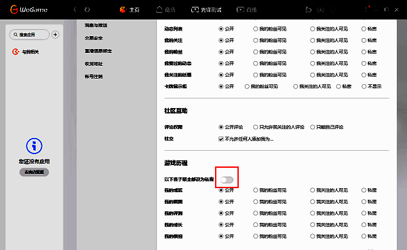
Task: Click the blue info icon
Action: [34, 146]
